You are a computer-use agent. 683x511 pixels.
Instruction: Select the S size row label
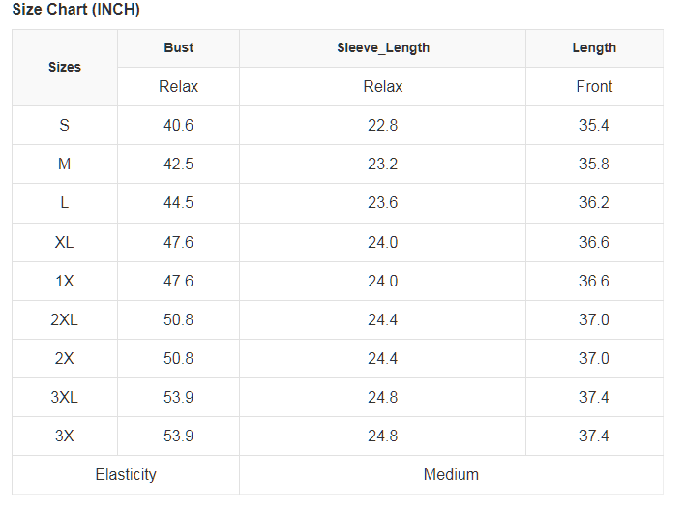(65, 125)
